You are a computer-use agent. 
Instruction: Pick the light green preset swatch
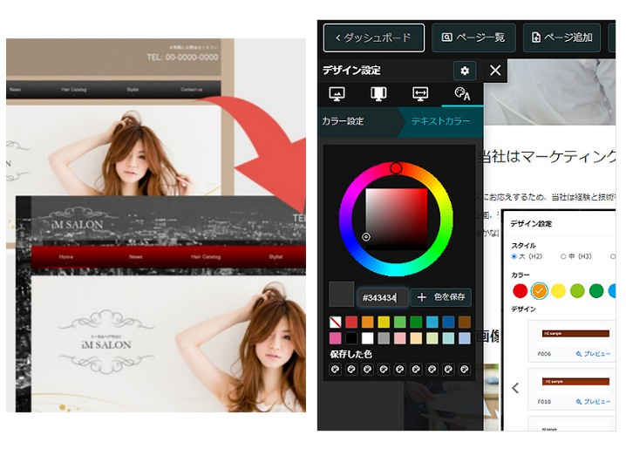click(399, 323)
